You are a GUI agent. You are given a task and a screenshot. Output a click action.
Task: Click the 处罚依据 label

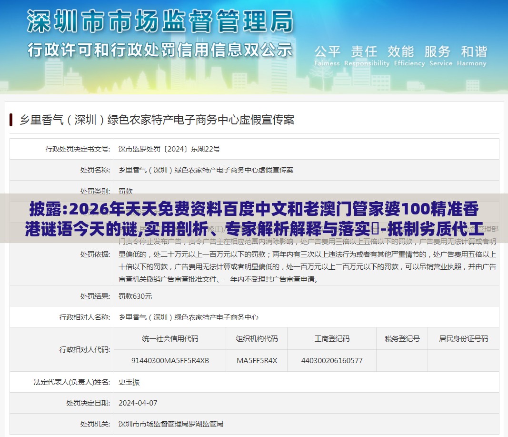95,254
